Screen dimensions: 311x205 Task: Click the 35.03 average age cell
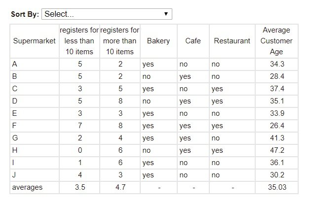coord(276,187)
